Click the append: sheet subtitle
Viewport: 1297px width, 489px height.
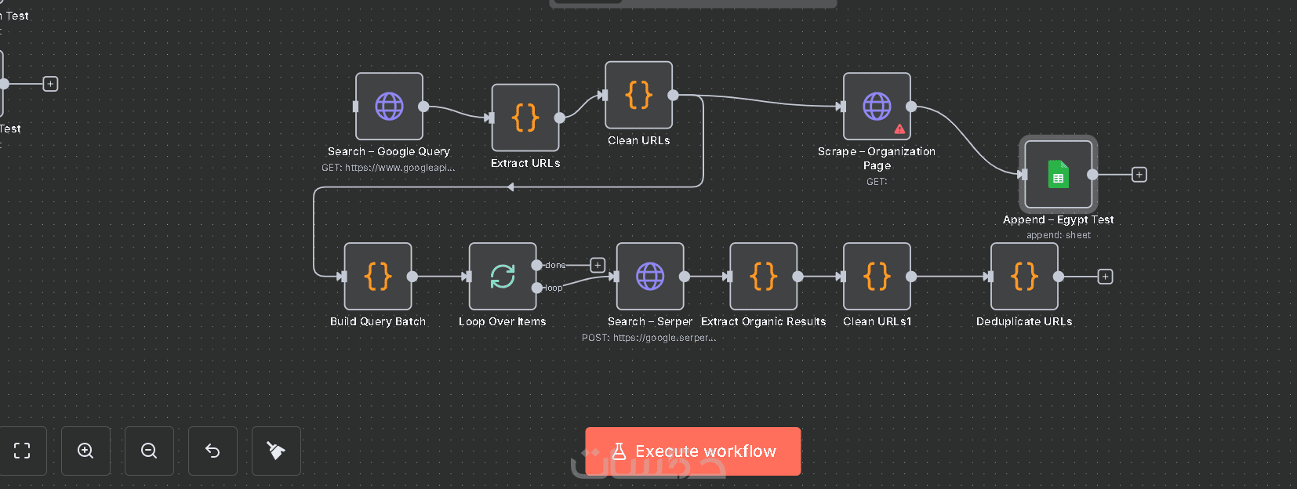[x=1059, y=235]
